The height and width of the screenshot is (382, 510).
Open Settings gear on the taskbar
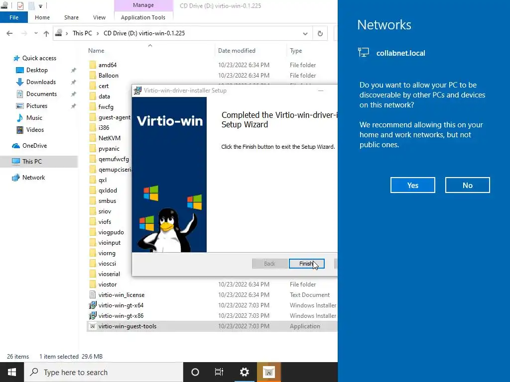(x=244, y=372)
